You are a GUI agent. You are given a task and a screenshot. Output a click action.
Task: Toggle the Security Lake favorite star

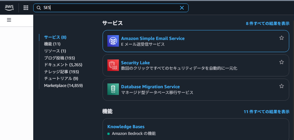282,62
